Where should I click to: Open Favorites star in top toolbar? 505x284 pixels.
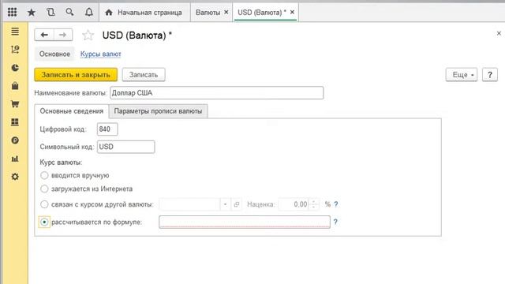click(32, 13)
